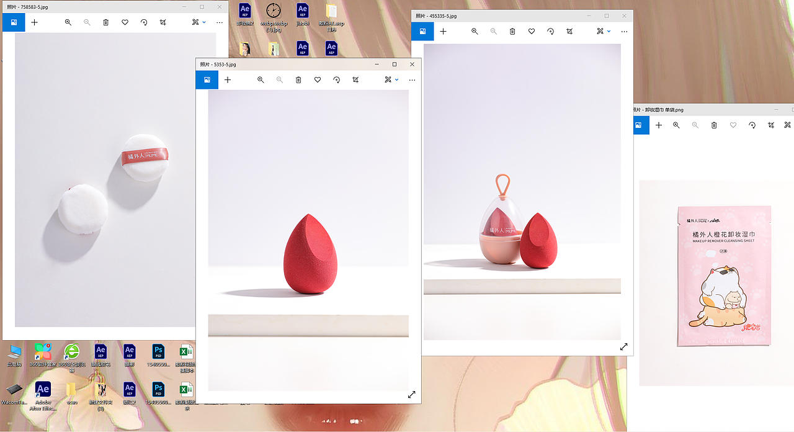794x432 pixels.
Task: Click the sponge with egg case photo
Action: point(522,191)
